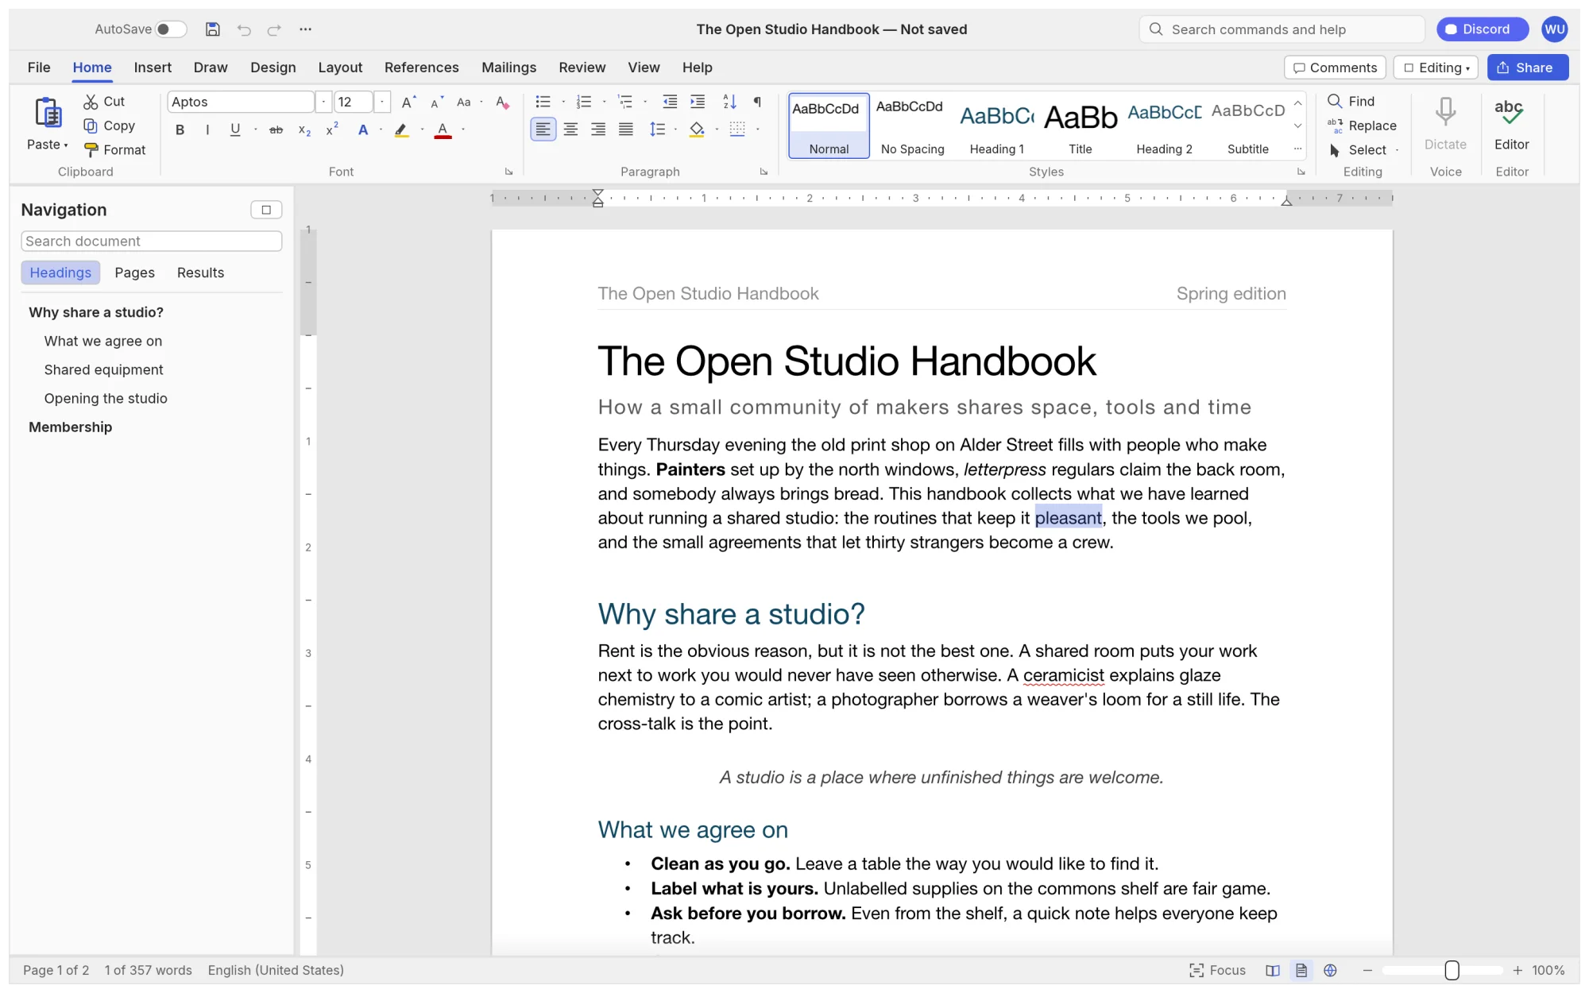Screen dimensions: 1589x993
Task: Toggle the AutoSave switch
Action: 171,29
